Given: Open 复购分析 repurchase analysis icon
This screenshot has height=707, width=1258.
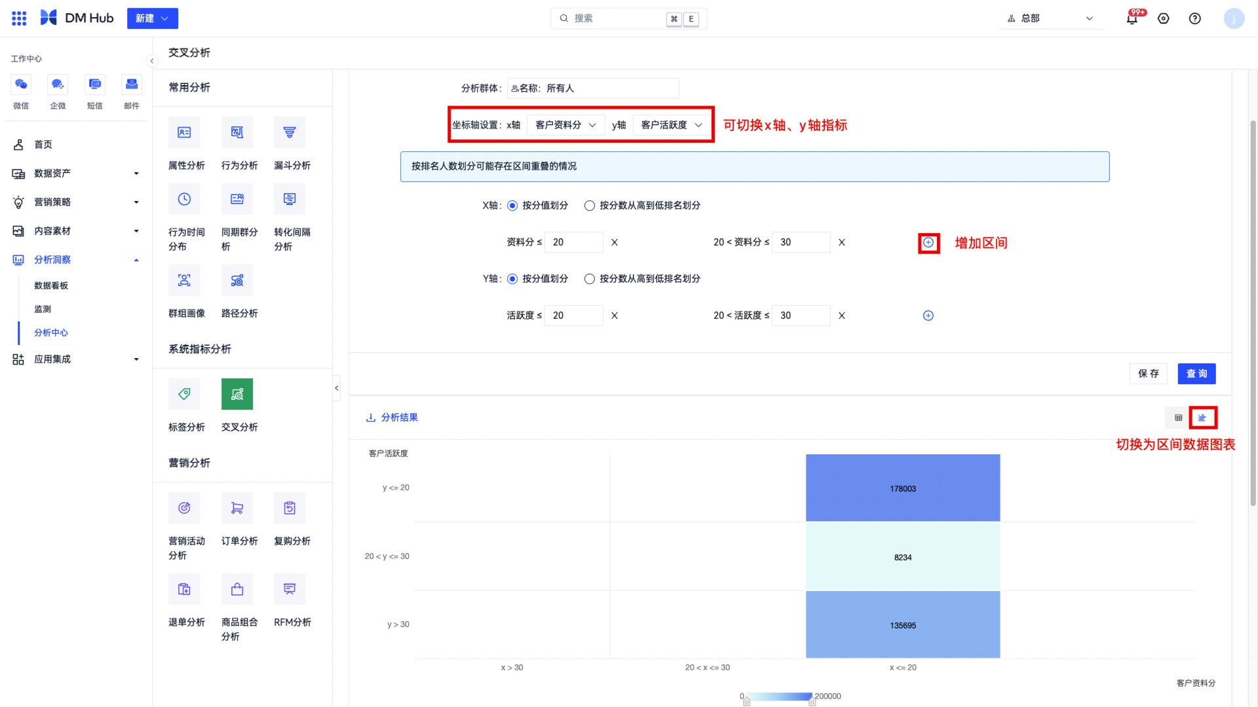Looking at the screenshot, I should [290, 508].
